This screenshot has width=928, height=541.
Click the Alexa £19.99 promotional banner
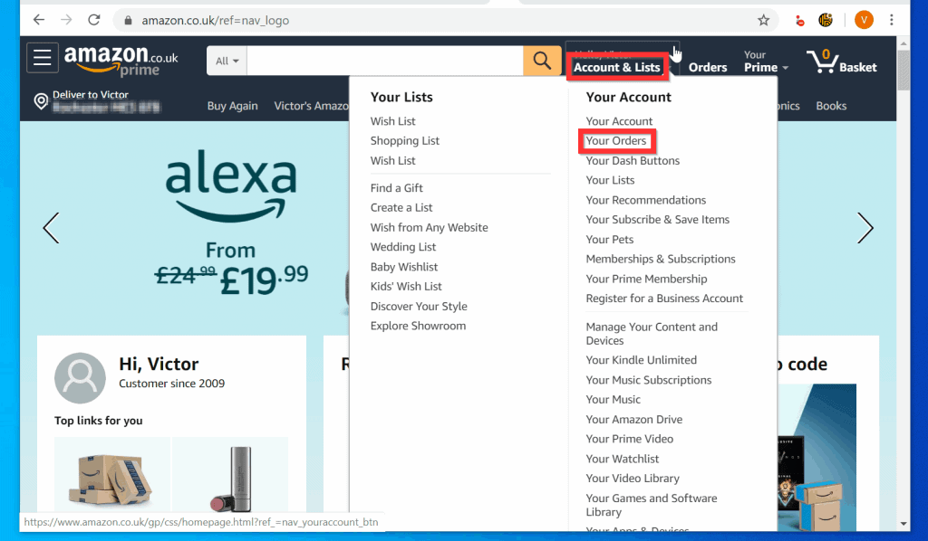click(231, 224)
